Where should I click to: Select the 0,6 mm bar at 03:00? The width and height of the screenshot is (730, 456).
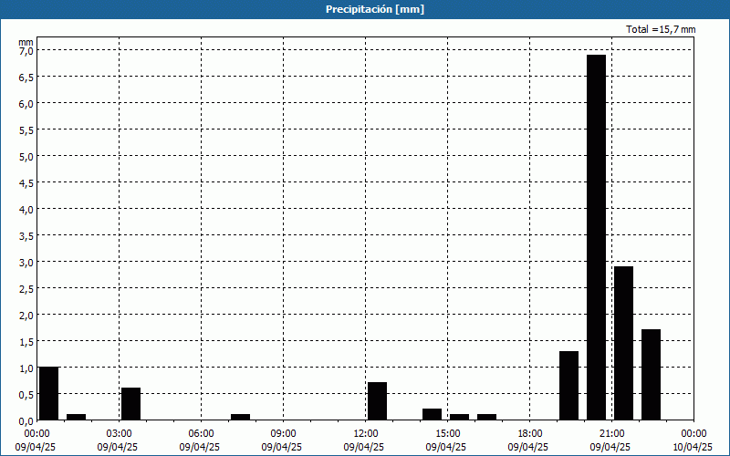click(x=130, y=404)
